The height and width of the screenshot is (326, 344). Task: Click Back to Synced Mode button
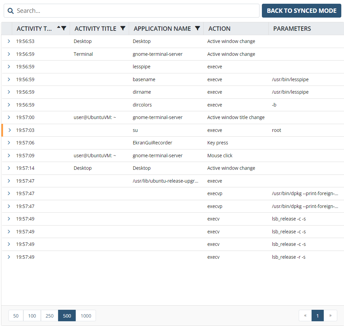pos(301,11)
